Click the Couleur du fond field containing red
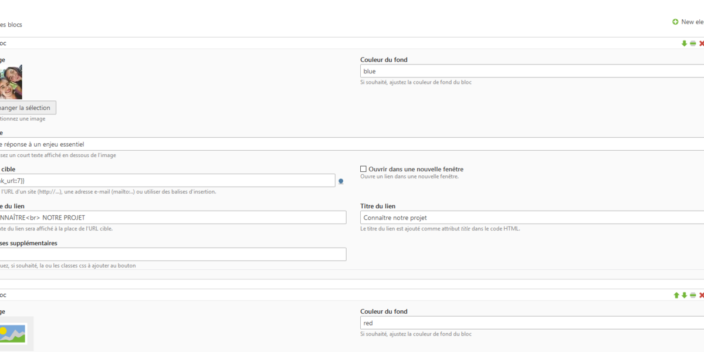 [532, 323]
